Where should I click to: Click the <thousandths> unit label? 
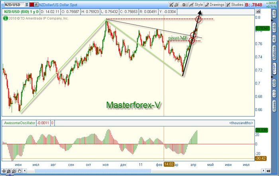(241, 123)
